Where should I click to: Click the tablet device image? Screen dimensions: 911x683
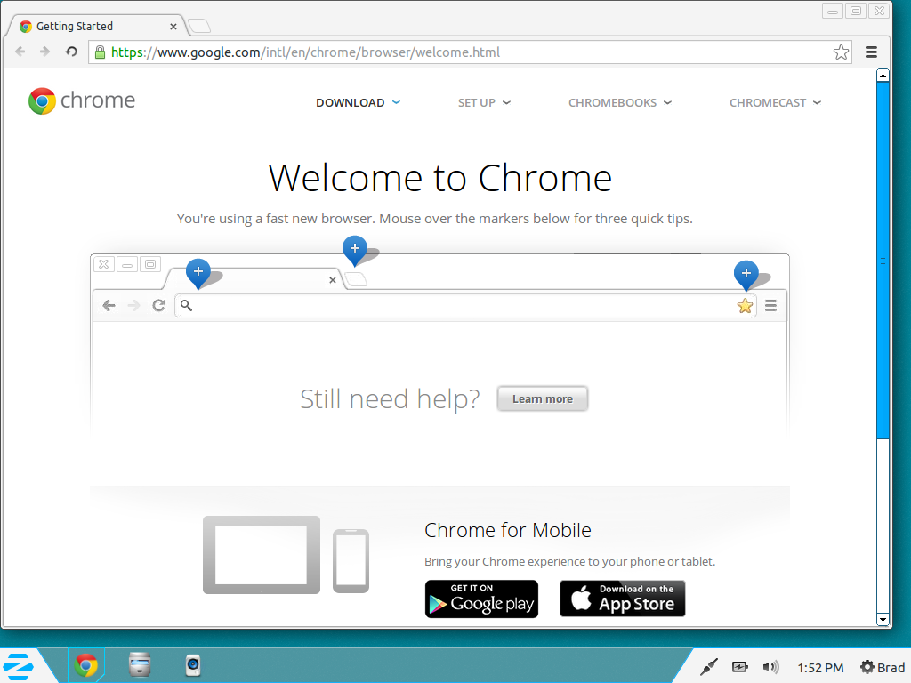(262, 555)
